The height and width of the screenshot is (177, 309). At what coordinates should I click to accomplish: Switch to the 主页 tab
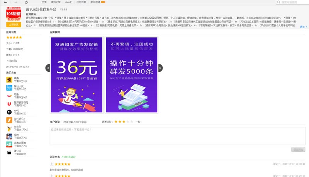coord(44,2)
